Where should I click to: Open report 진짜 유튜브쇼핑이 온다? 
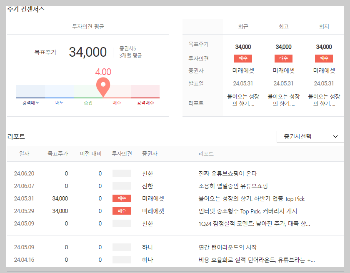(x=227, y=173)
